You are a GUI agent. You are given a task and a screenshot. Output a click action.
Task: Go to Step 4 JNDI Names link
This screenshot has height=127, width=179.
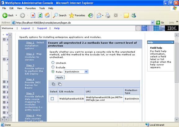point(30,79)
